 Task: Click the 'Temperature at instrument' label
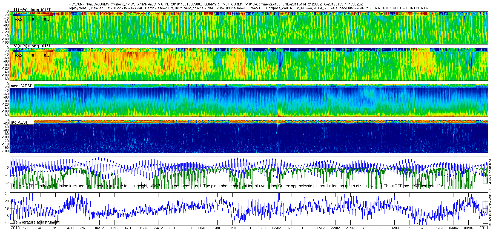pos(36,222)
